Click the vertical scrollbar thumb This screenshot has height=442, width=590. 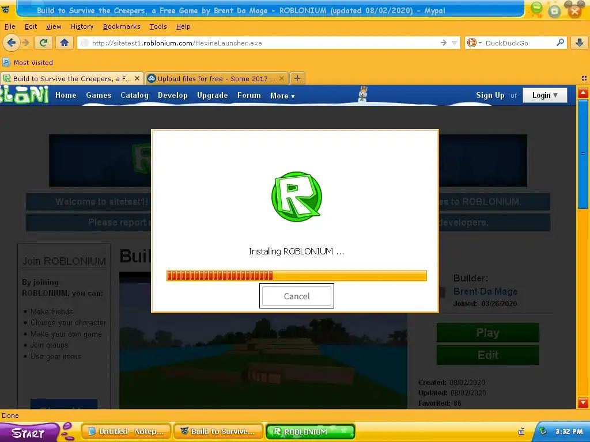583,153
